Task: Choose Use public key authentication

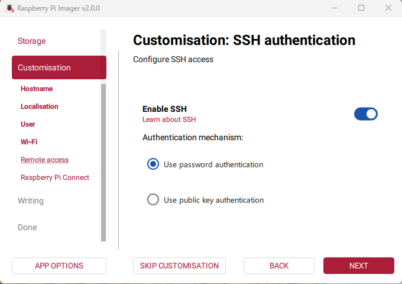Action: (153, 200)
